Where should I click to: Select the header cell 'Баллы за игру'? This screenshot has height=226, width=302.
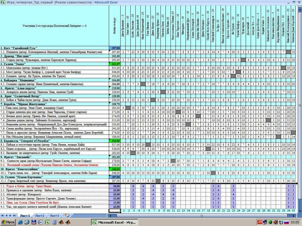(x=115, y=26)
